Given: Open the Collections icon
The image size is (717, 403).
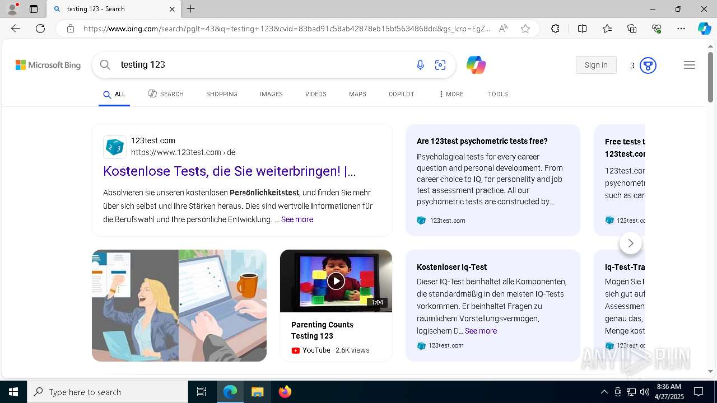Looking at the screenshot, I should (632, 29).
